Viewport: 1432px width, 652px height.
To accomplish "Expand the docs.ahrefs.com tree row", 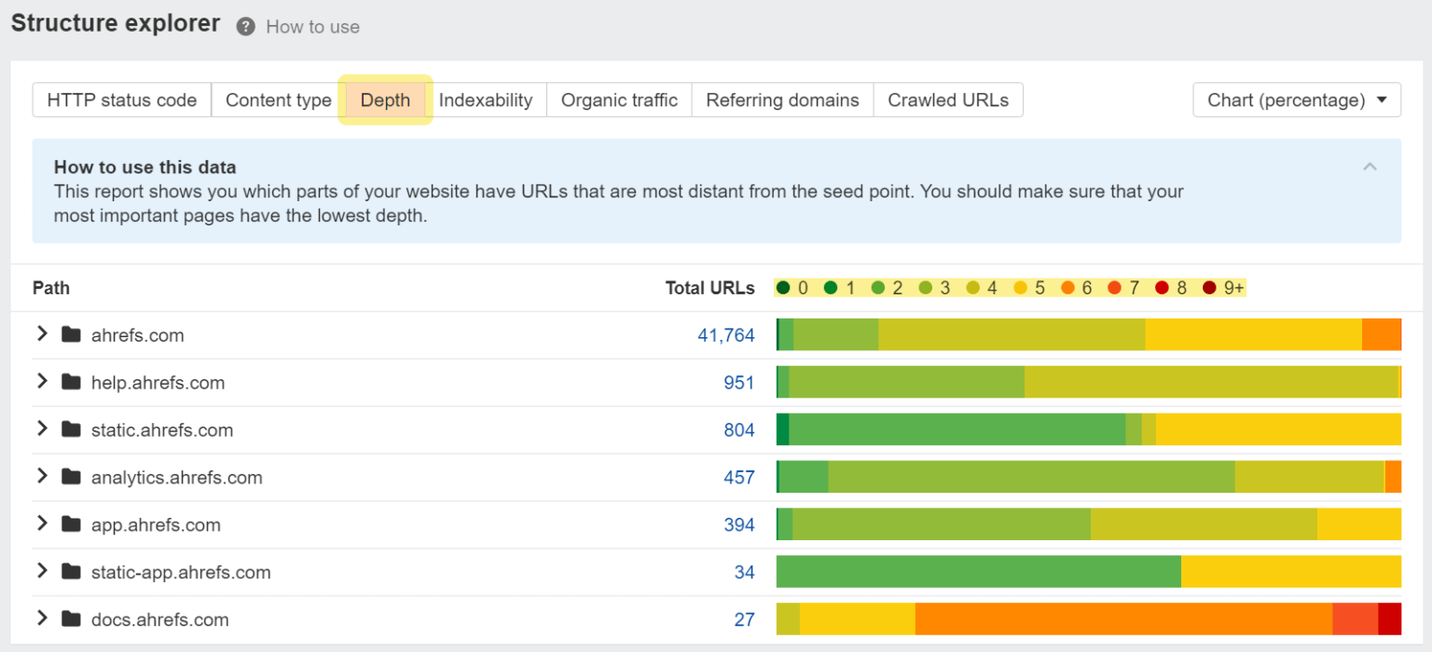I will pos(42,618).
